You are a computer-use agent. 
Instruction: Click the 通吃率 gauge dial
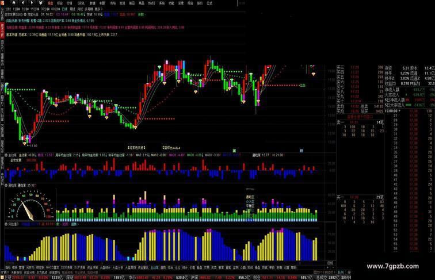tap(30, 205)
